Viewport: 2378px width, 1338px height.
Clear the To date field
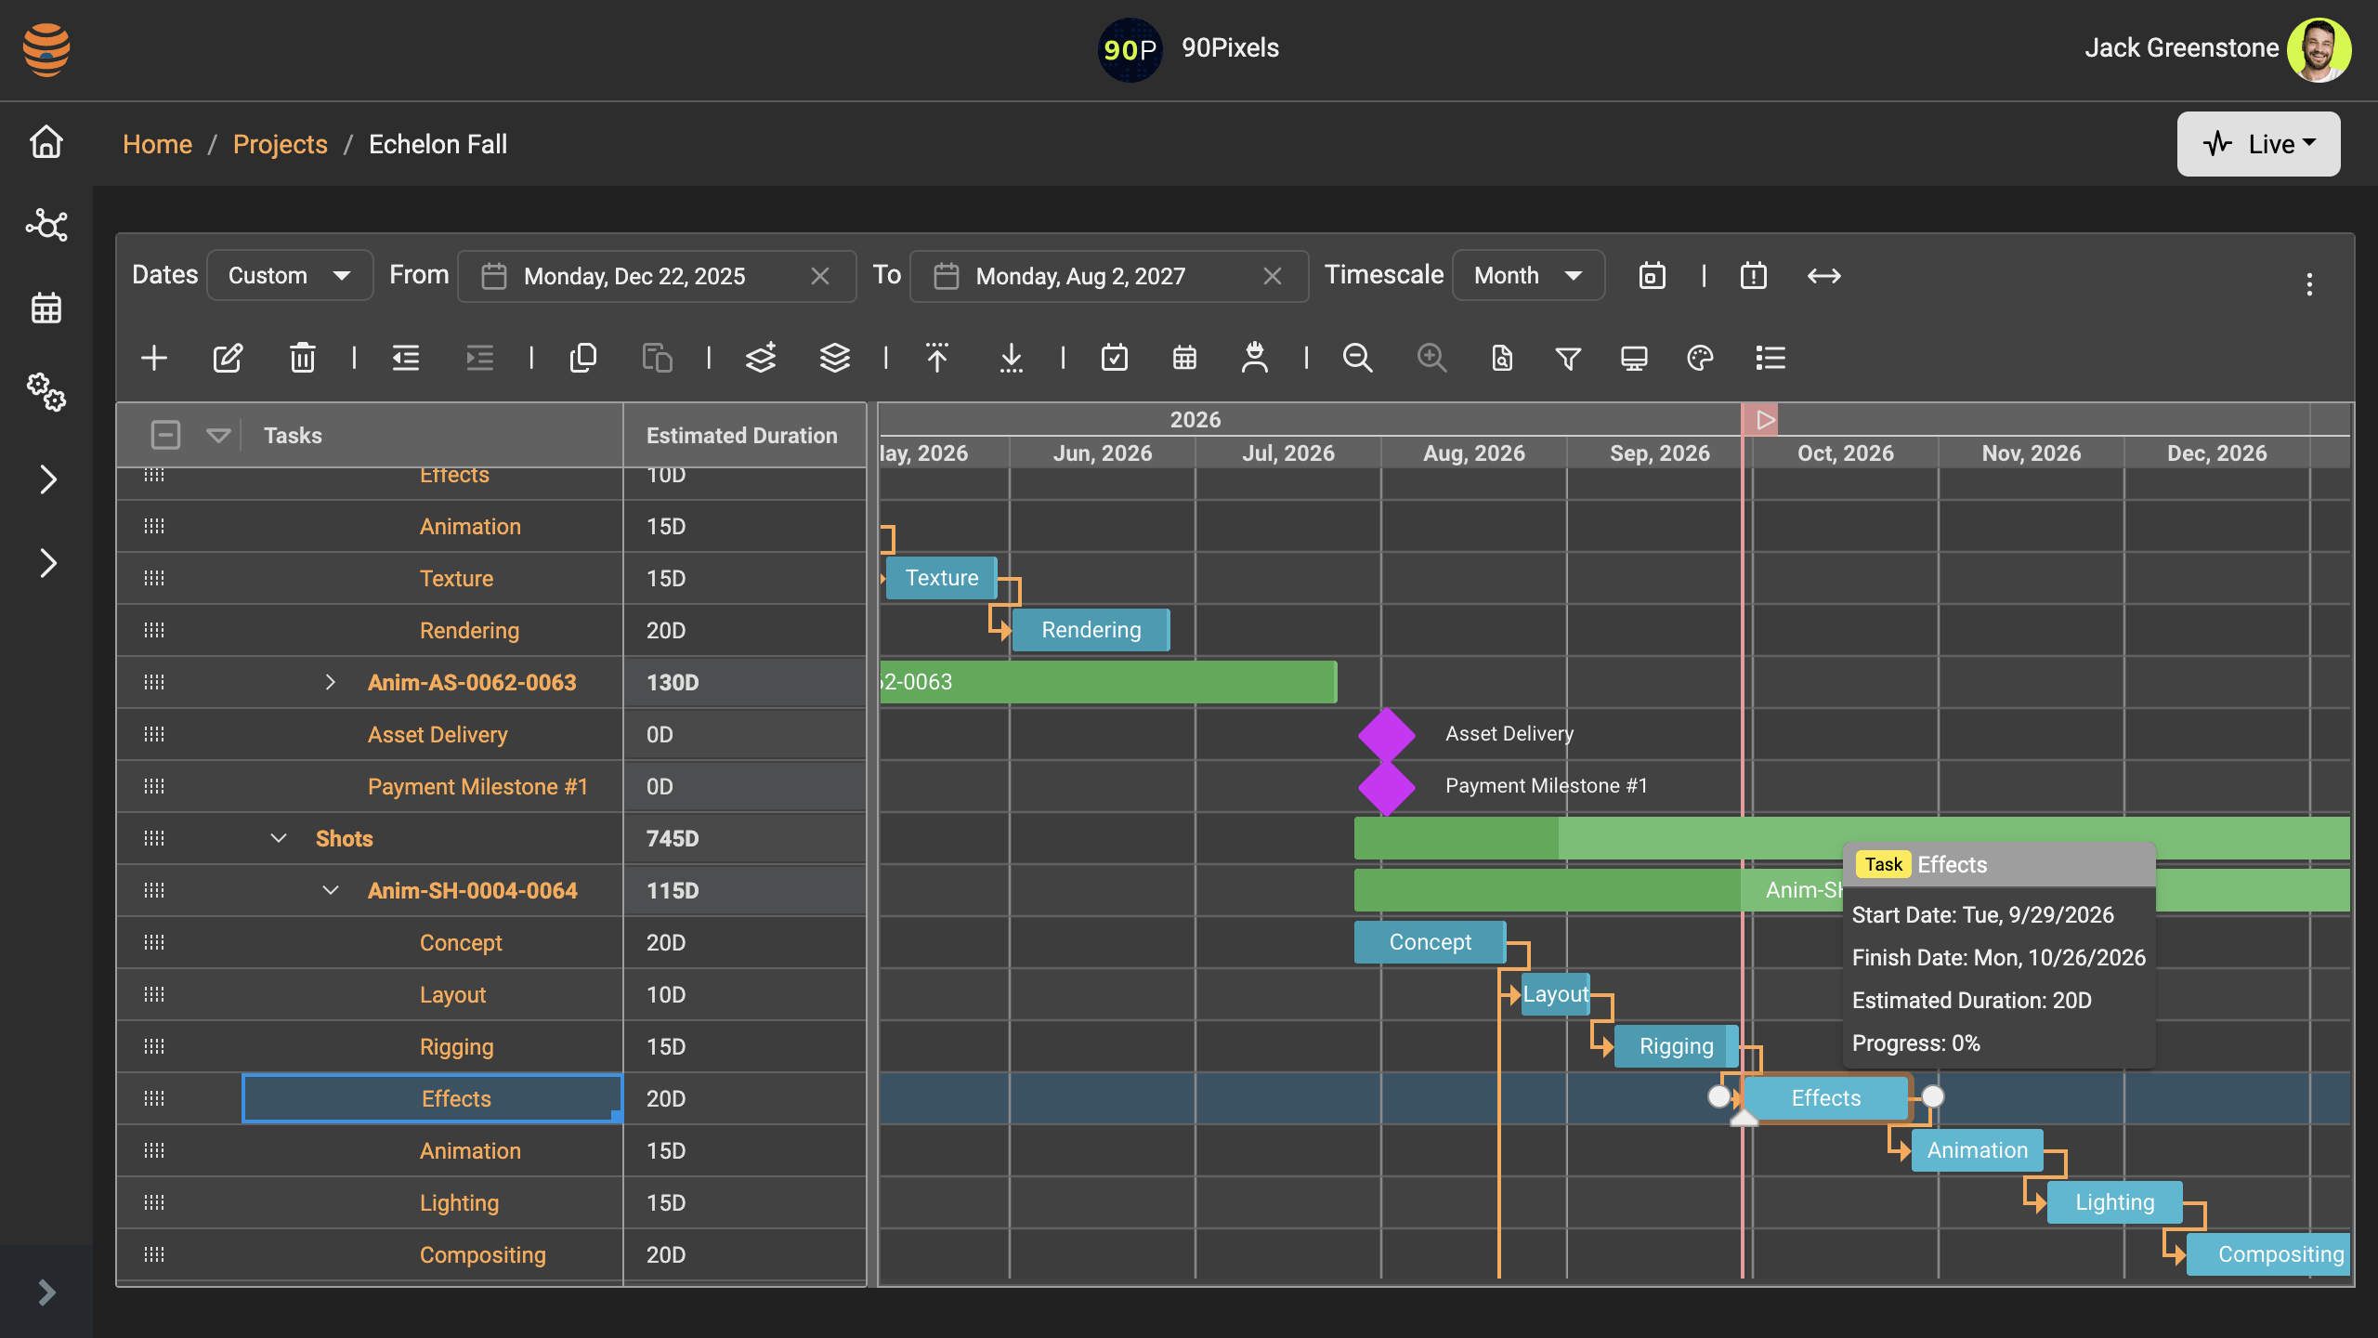[x=1272, y=276]
